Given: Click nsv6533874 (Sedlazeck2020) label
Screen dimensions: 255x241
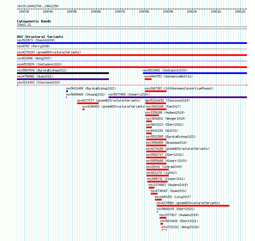Looking at the screenshot, I should [40, 64].
